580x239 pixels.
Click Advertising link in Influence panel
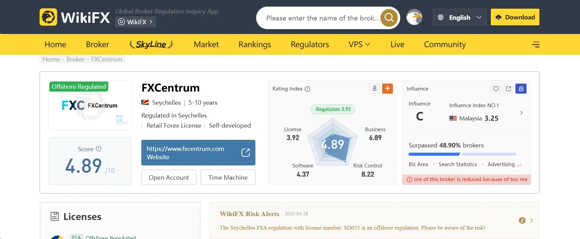[x=501, y=164]
